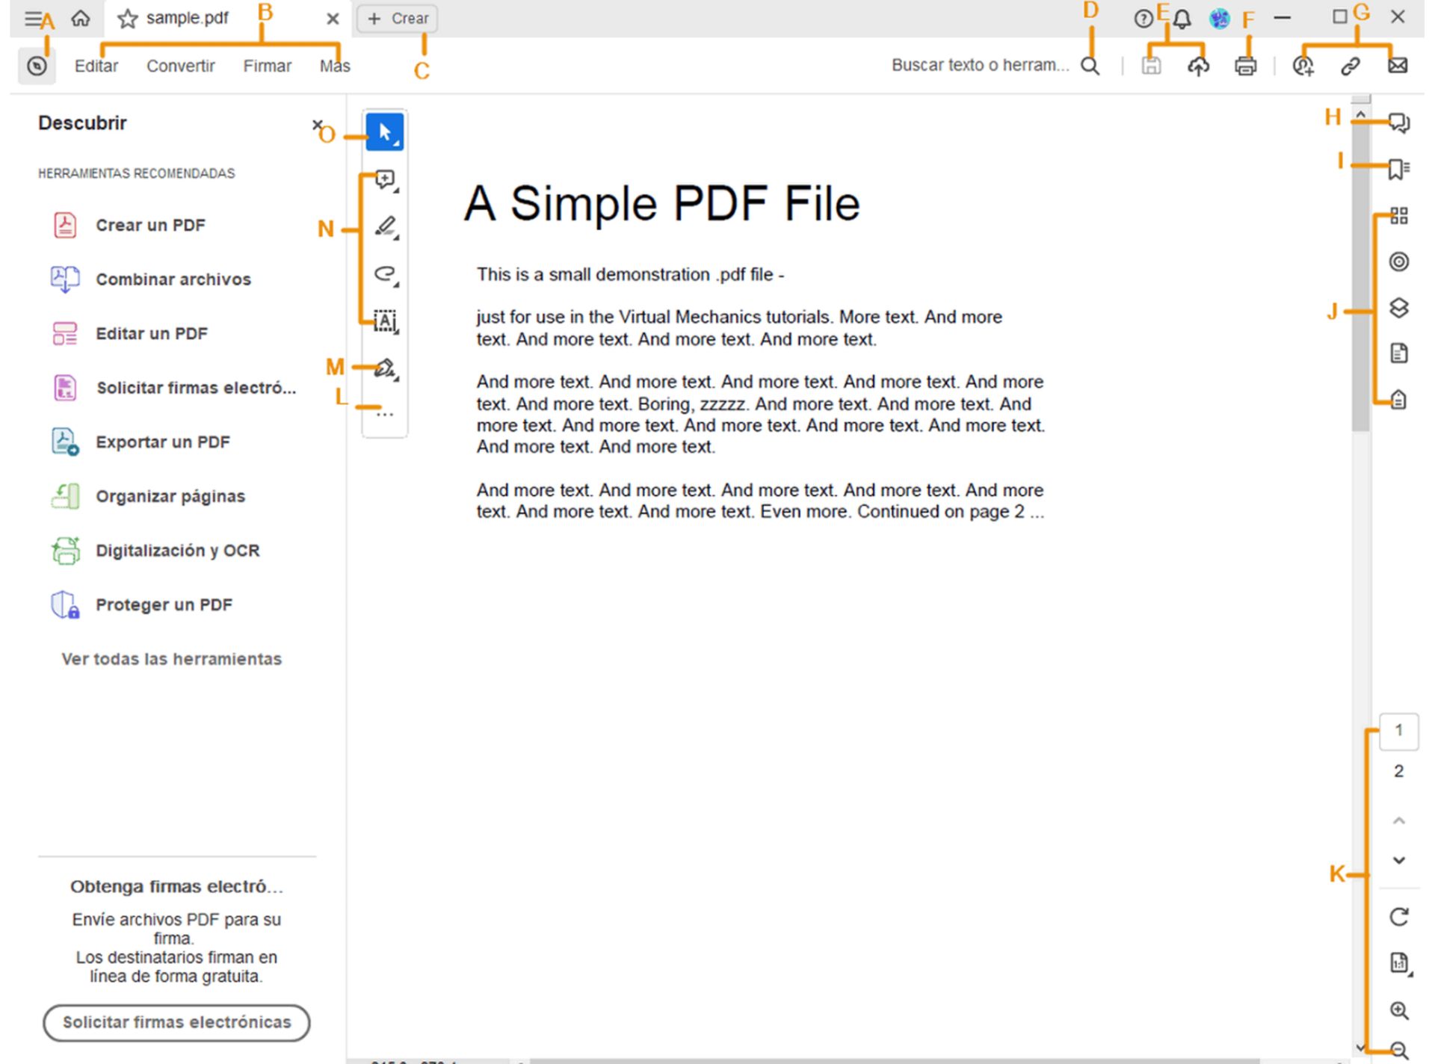Open the layers panel icon
This screenshot has width=1435, height=1064.
tap(1398, 308)
